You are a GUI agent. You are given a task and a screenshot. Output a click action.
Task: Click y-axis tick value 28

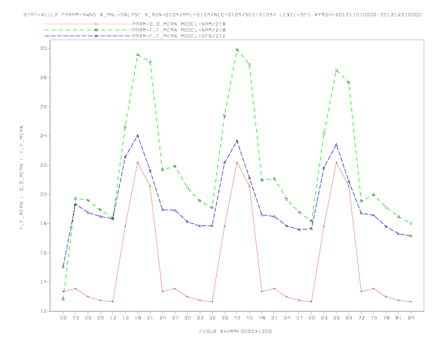[43, 77]
